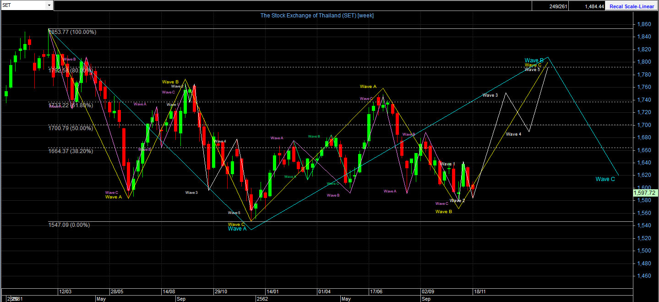Click the 12/03 date label
The height and width of the screenshot is (302, 659).
point(65,291)
